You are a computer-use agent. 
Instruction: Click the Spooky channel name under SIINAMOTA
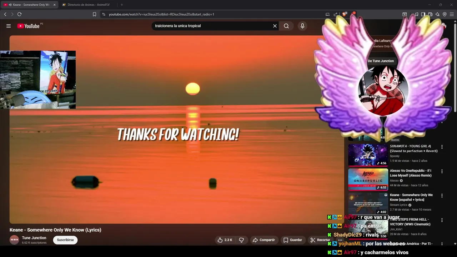395,156
